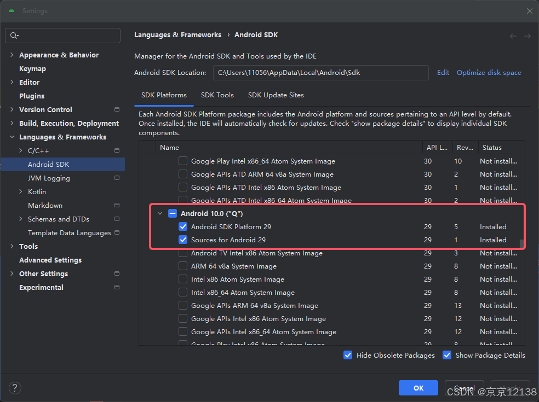The image size is (539, 402).
Task: Switch to the SDK Tools tab
Action: click(217, 95)
